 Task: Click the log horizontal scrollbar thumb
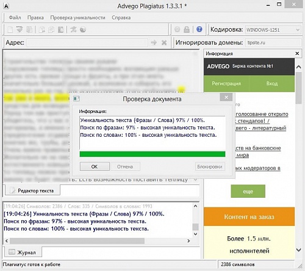click(x=77, y=241)
